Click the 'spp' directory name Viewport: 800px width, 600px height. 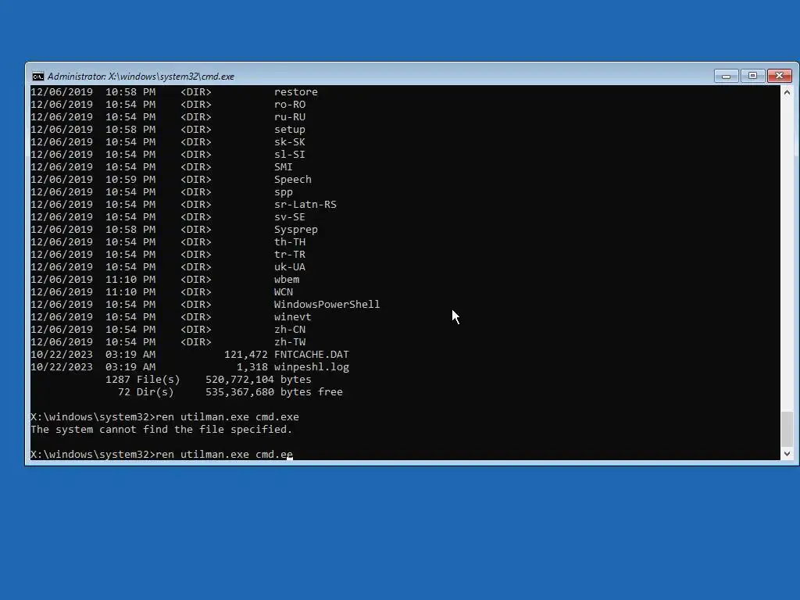284,192
